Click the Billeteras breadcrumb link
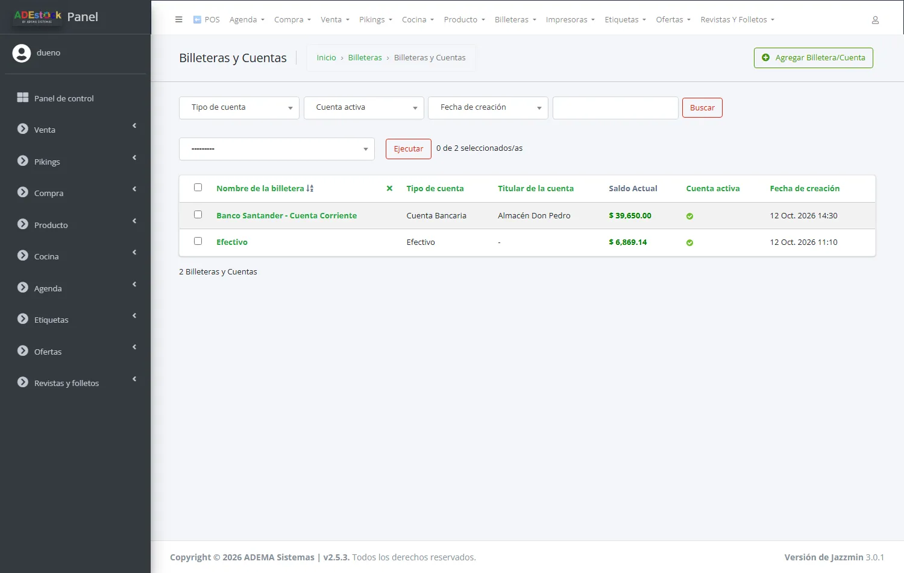904x573 pixels. point(365,58)
